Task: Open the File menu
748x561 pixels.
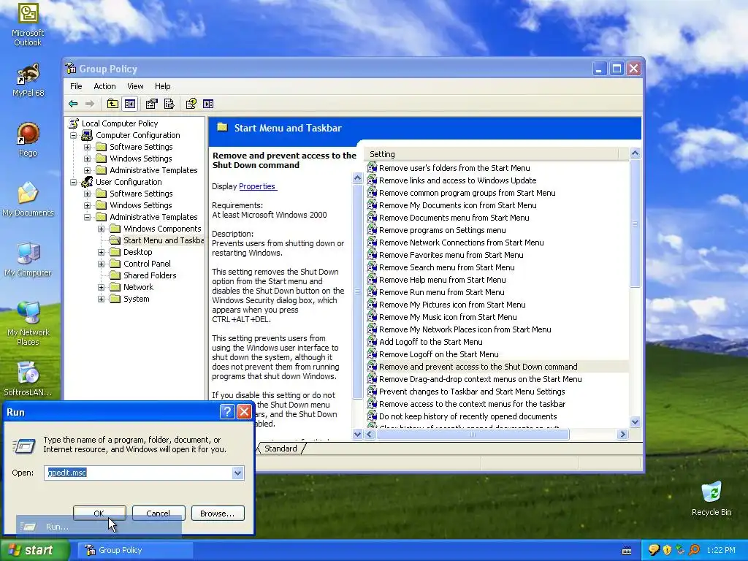Action: [76, 86]
